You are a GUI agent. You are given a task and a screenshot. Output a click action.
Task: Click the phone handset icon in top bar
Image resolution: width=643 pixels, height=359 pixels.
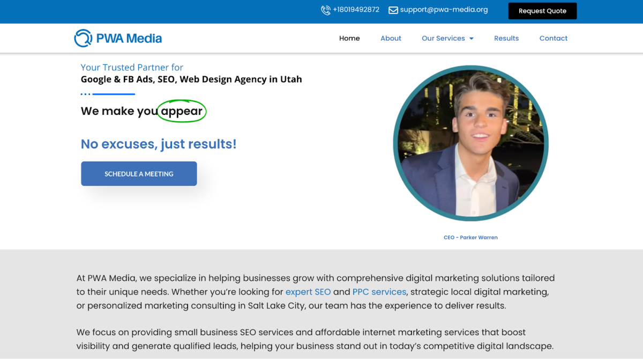pos(325,10)
